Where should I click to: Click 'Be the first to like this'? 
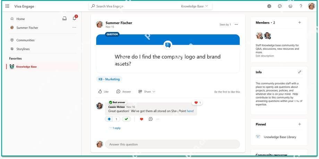[x=227, y=92]
